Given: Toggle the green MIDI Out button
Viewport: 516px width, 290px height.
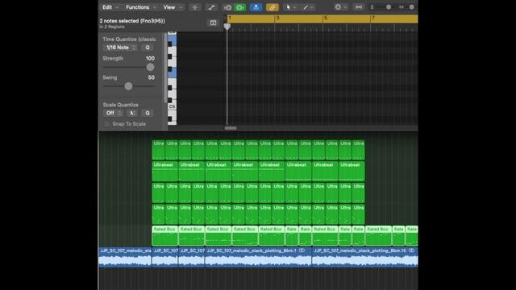Looking at the screenshot, I should click(240, 7).
